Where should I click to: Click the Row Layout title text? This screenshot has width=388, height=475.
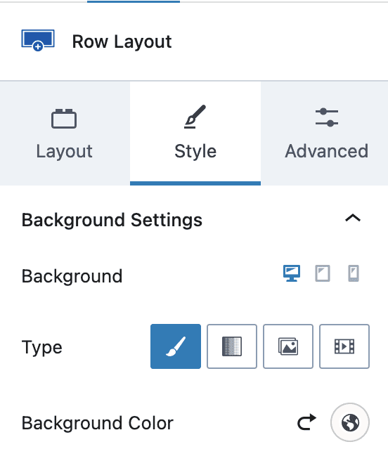coord(122,41)
